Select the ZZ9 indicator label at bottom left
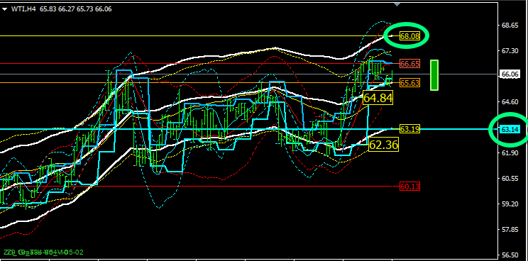Image resolution: width=528 pixels, height=261 pixels. 43,252
